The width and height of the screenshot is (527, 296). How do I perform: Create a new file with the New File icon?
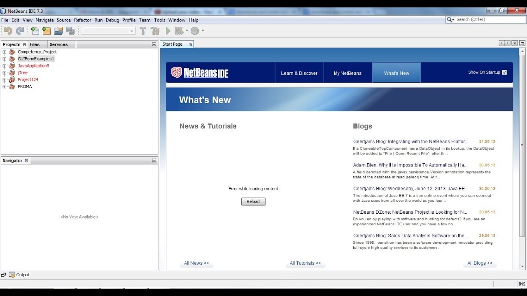coord(35,31)
